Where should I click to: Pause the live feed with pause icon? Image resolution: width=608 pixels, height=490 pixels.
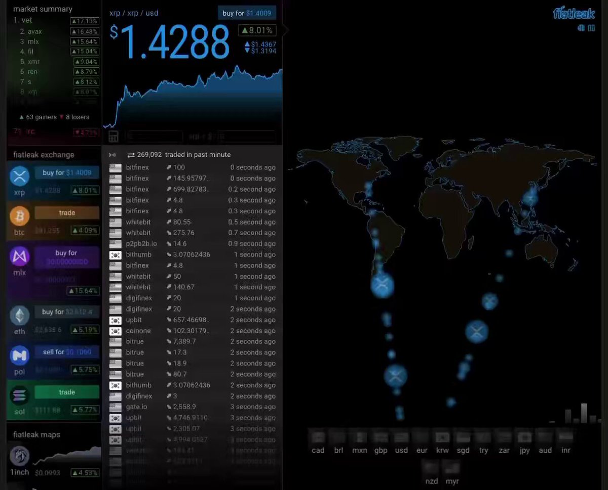(591, 28)
